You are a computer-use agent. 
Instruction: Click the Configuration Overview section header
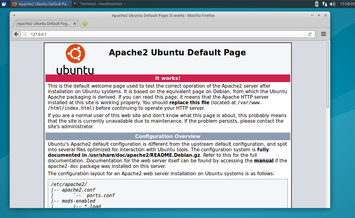(168, 136)
